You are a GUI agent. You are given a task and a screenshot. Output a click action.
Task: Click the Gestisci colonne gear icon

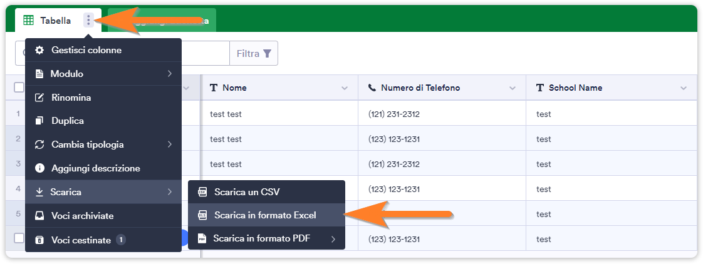(39, 50)
